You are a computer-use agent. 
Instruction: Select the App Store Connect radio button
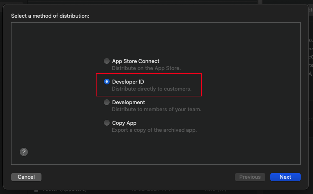pyautogui.click(x=107, y=61)
